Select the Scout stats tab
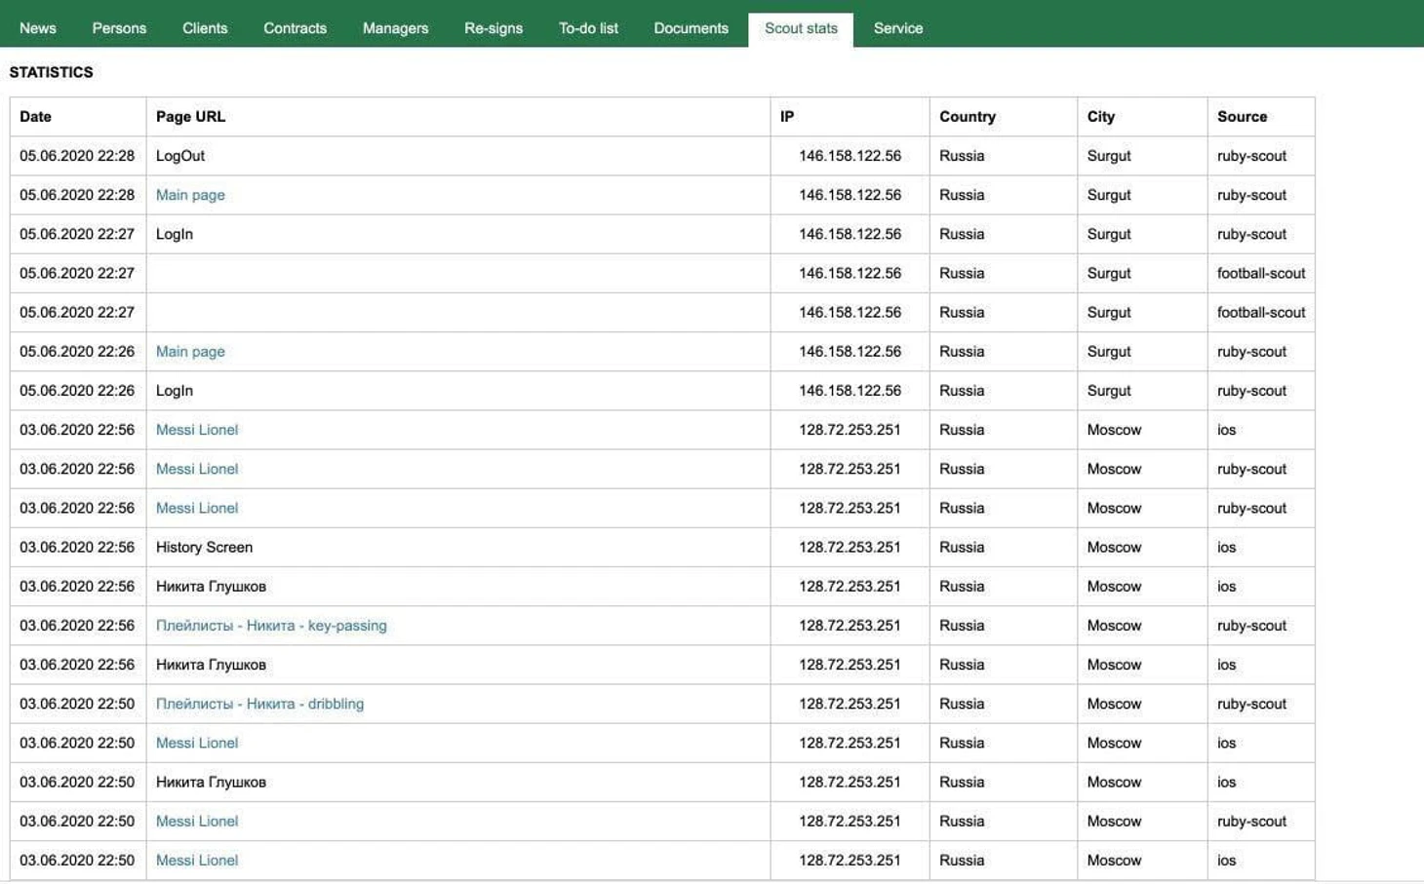1424x884 pixels. pos(801,28)
